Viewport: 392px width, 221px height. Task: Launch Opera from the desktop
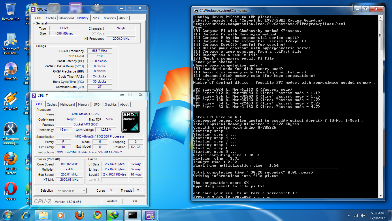pyautogui.click(x=11, y=191)
